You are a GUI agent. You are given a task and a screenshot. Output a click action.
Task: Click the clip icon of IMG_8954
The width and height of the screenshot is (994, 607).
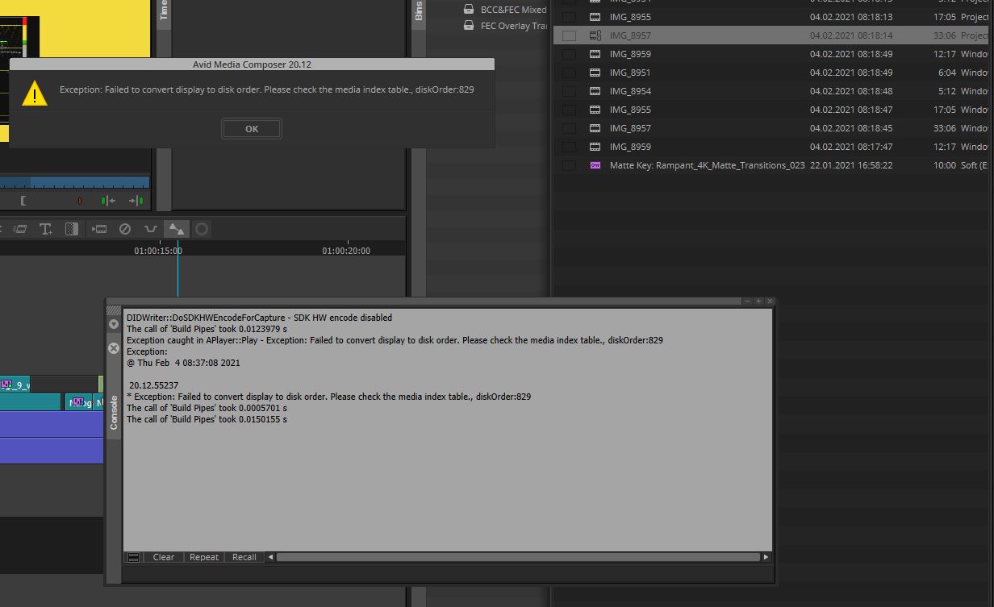[595, 91]
